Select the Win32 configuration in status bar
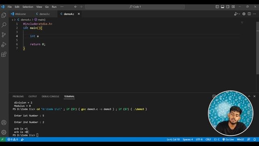 click(240, 140)
